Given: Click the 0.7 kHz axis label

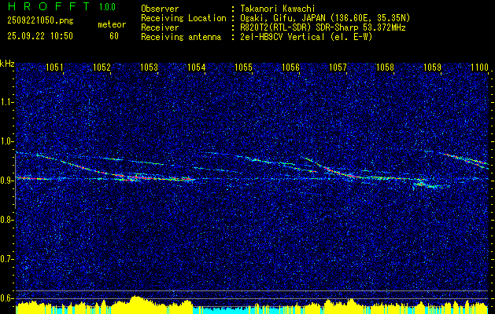Looking at the screenshot, I should 6,259.
